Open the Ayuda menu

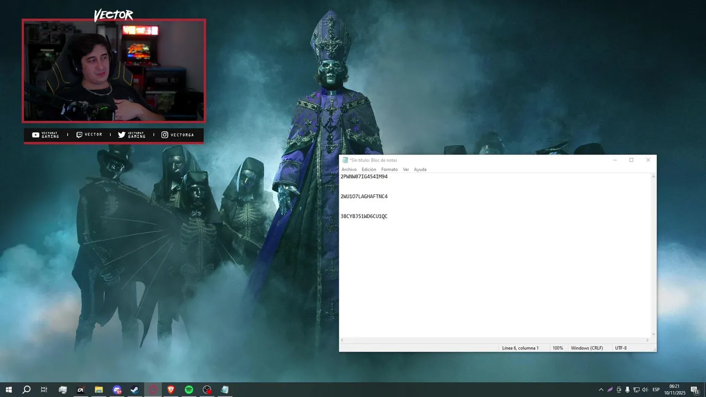420,169
